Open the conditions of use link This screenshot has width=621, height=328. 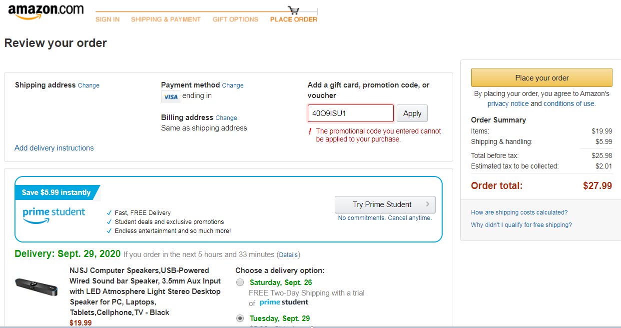click(x=569, y=103)
